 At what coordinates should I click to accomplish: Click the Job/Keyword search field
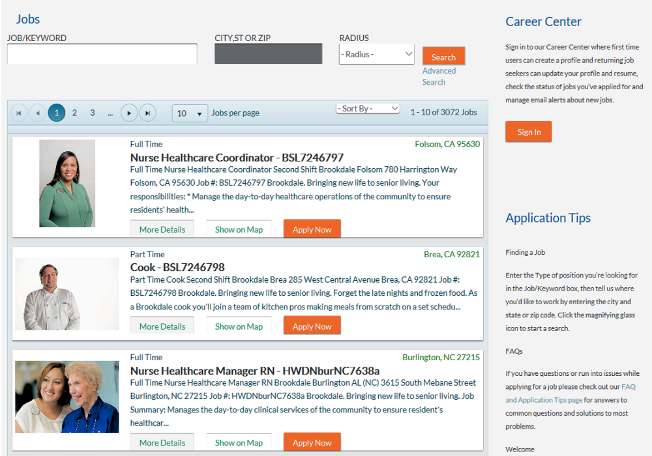(102, 53)
